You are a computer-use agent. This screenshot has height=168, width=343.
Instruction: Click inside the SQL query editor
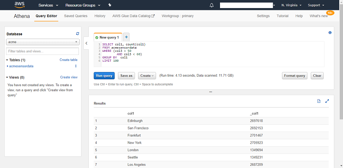point(209,54)
